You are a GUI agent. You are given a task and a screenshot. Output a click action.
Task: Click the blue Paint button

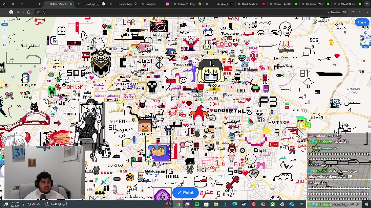click(x=185, y=193)
